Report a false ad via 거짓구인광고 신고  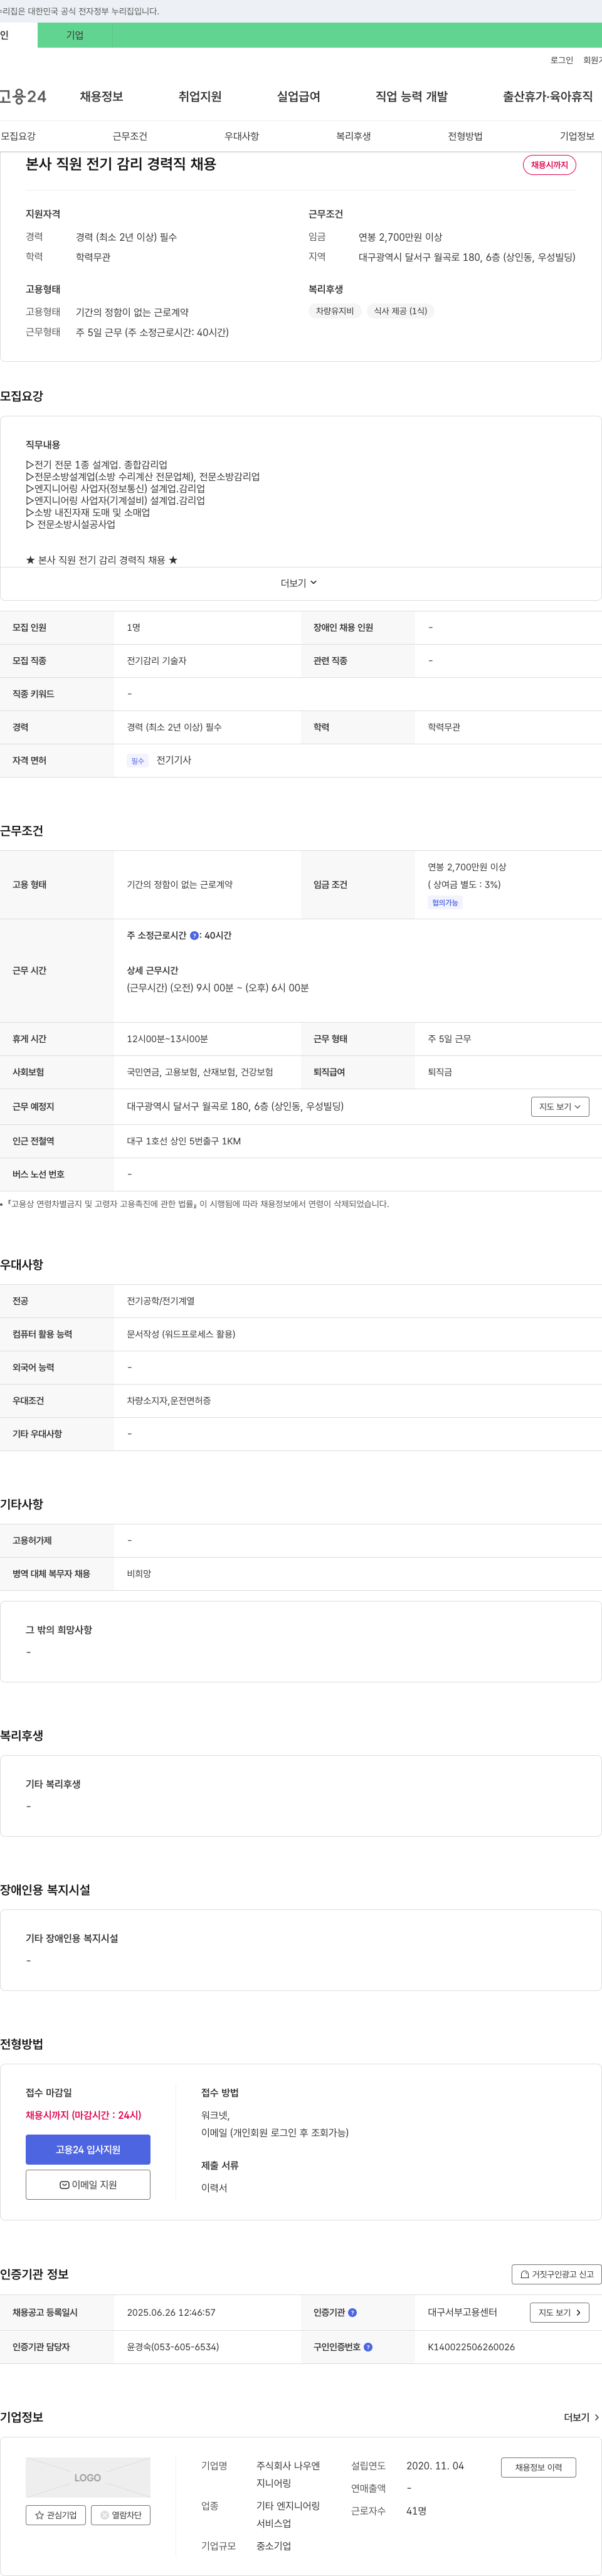(557, 2274)
